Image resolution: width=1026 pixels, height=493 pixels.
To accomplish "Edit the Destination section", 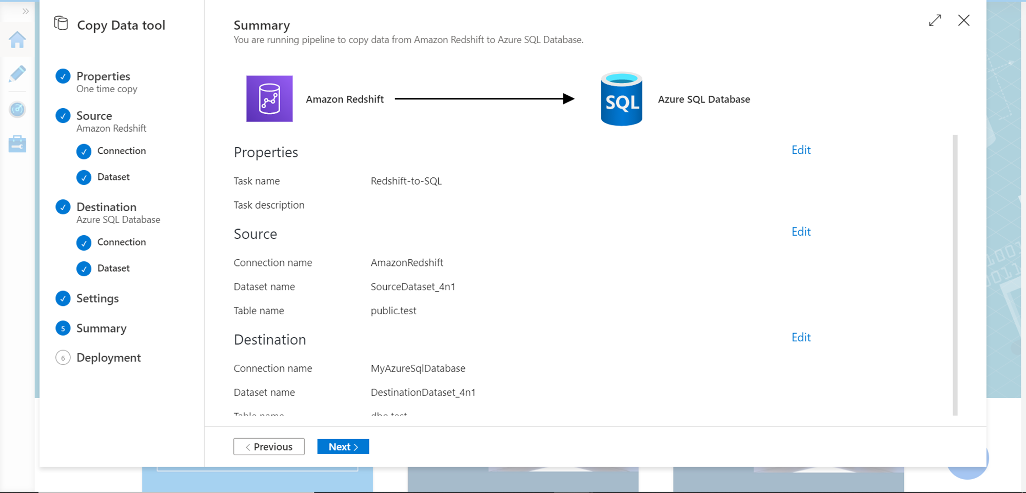I will 801,337.
